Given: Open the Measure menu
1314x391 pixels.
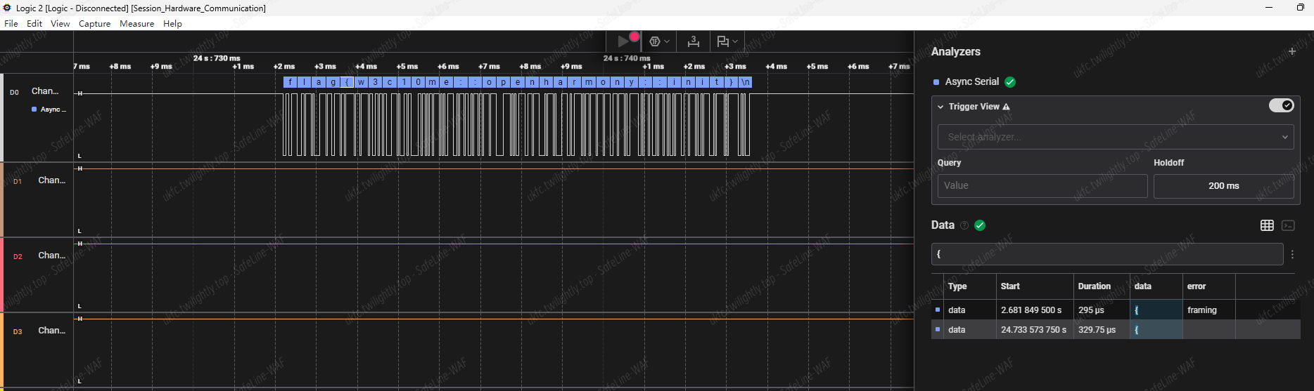Looking at the screenshot, I should pos(136,23).
